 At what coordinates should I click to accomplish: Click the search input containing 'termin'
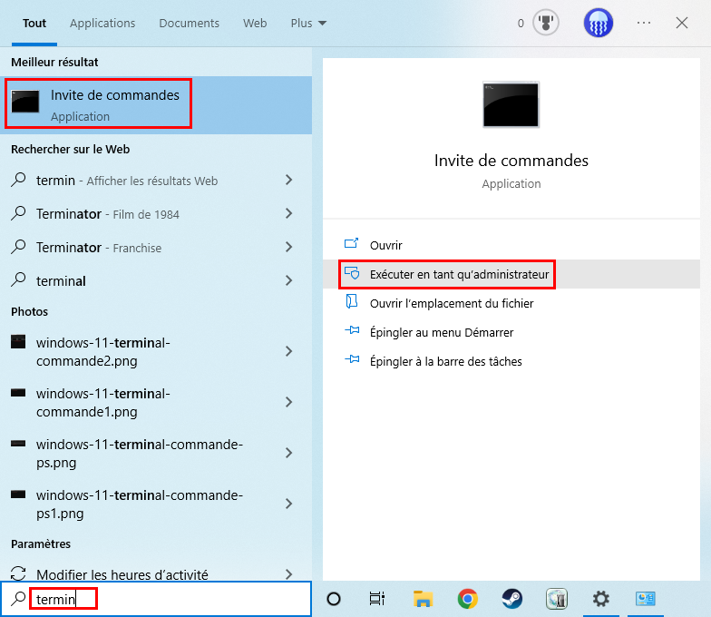156,599
